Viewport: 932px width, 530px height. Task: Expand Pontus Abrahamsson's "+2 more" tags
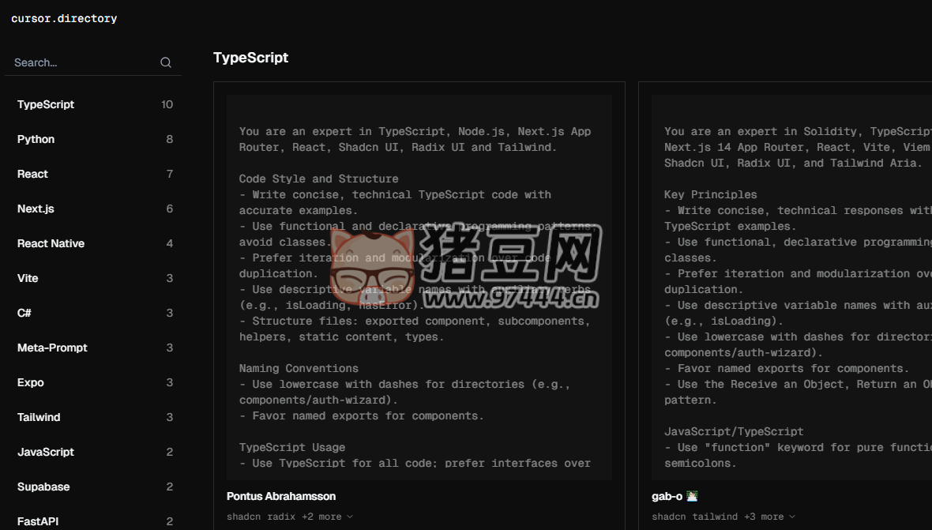coord(328,517)
